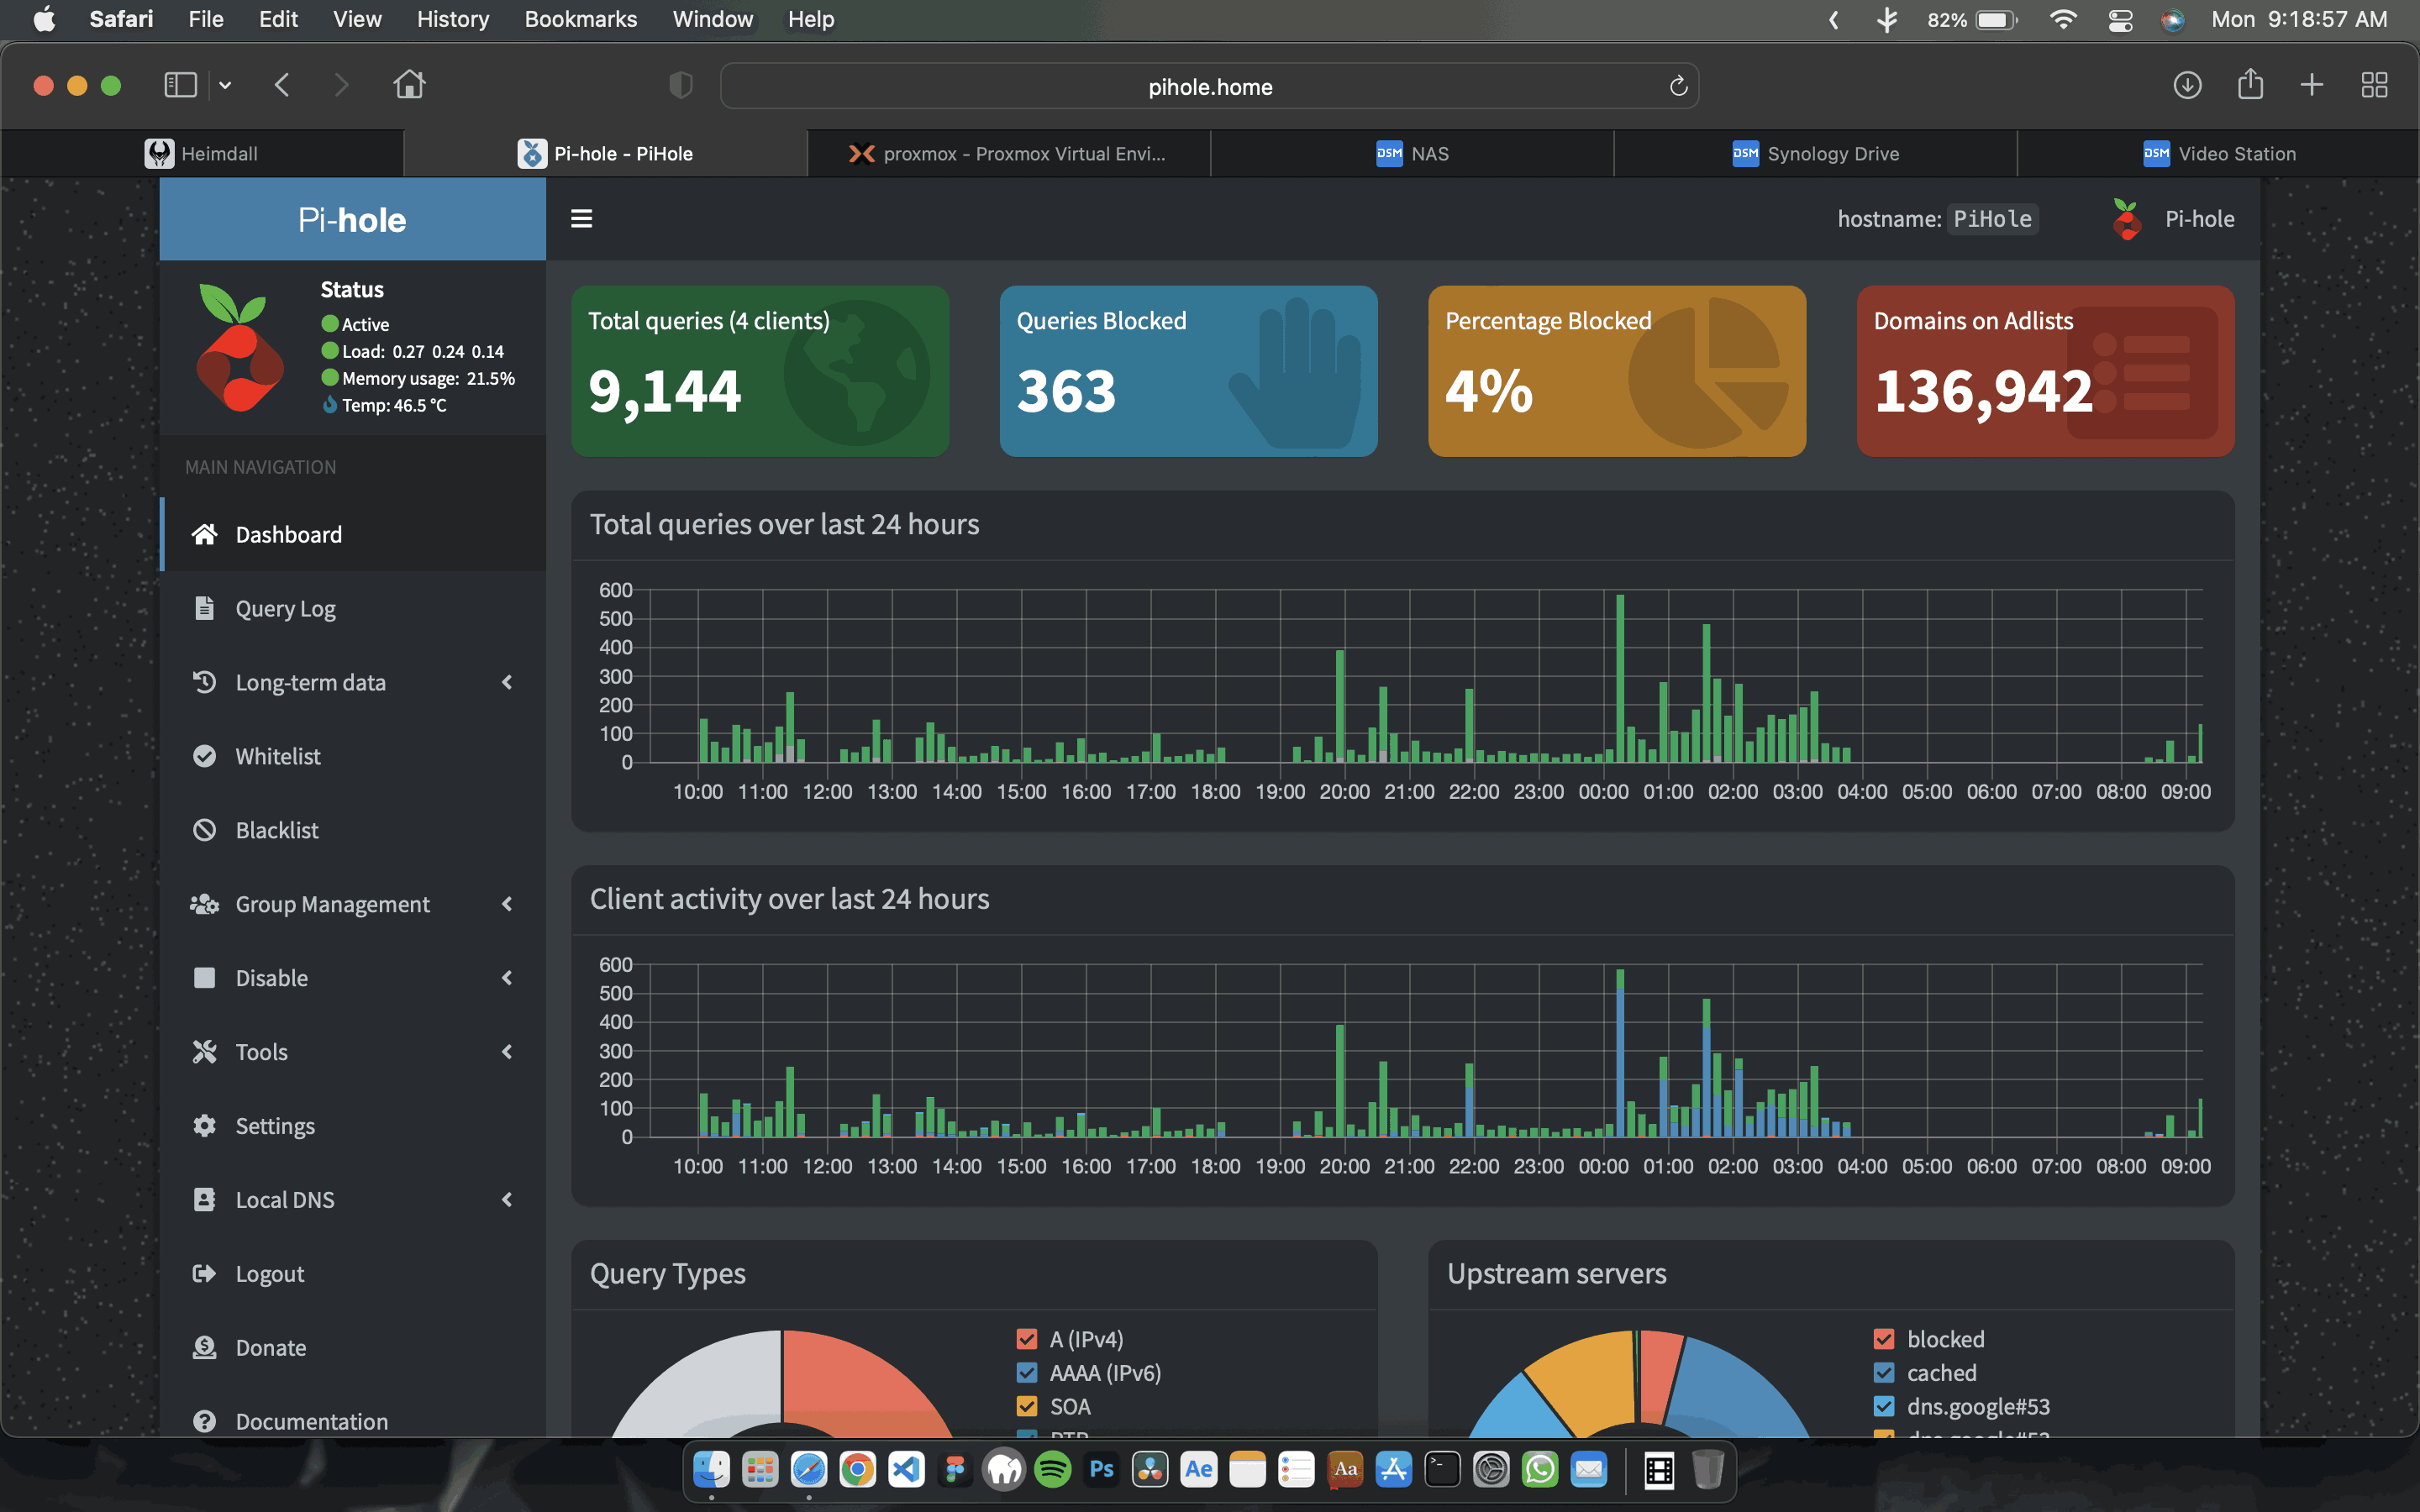Image resolution: width=2420 pixels, height=1512 pixels.
Task: Toggle the Pi-hole sidebar hamburger menu
Action: coord(581,218)
